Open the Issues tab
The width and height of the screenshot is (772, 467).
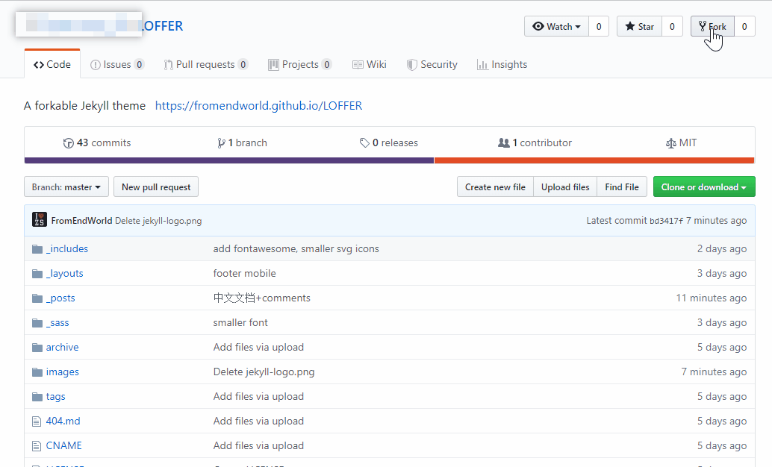tap(117, 64)
